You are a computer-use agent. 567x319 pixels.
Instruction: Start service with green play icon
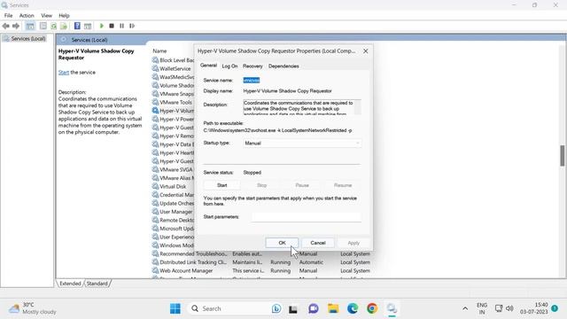click(102, 26)
